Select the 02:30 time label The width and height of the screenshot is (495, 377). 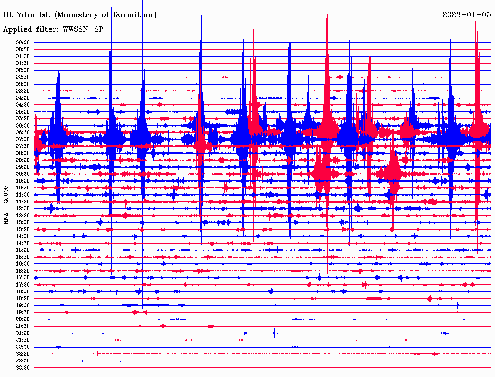coord(23,77)
